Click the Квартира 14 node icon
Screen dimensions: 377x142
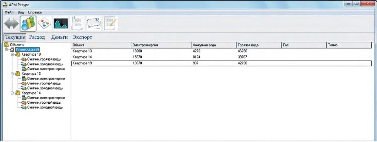(18, 93)
